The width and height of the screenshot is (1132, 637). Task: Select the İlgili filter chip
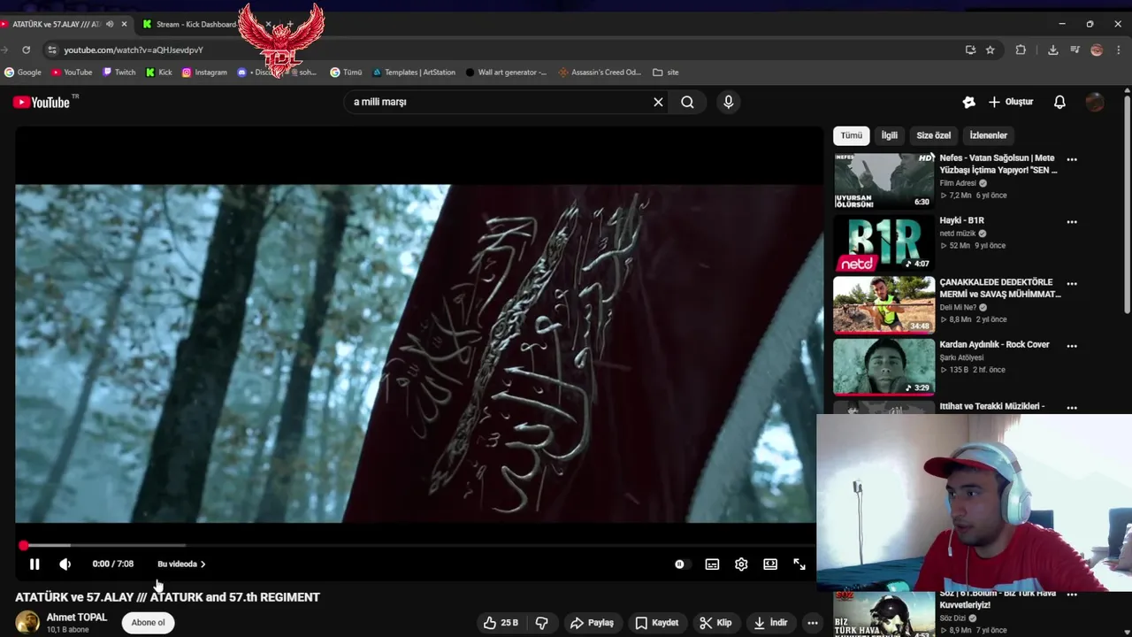pos(889,135)
